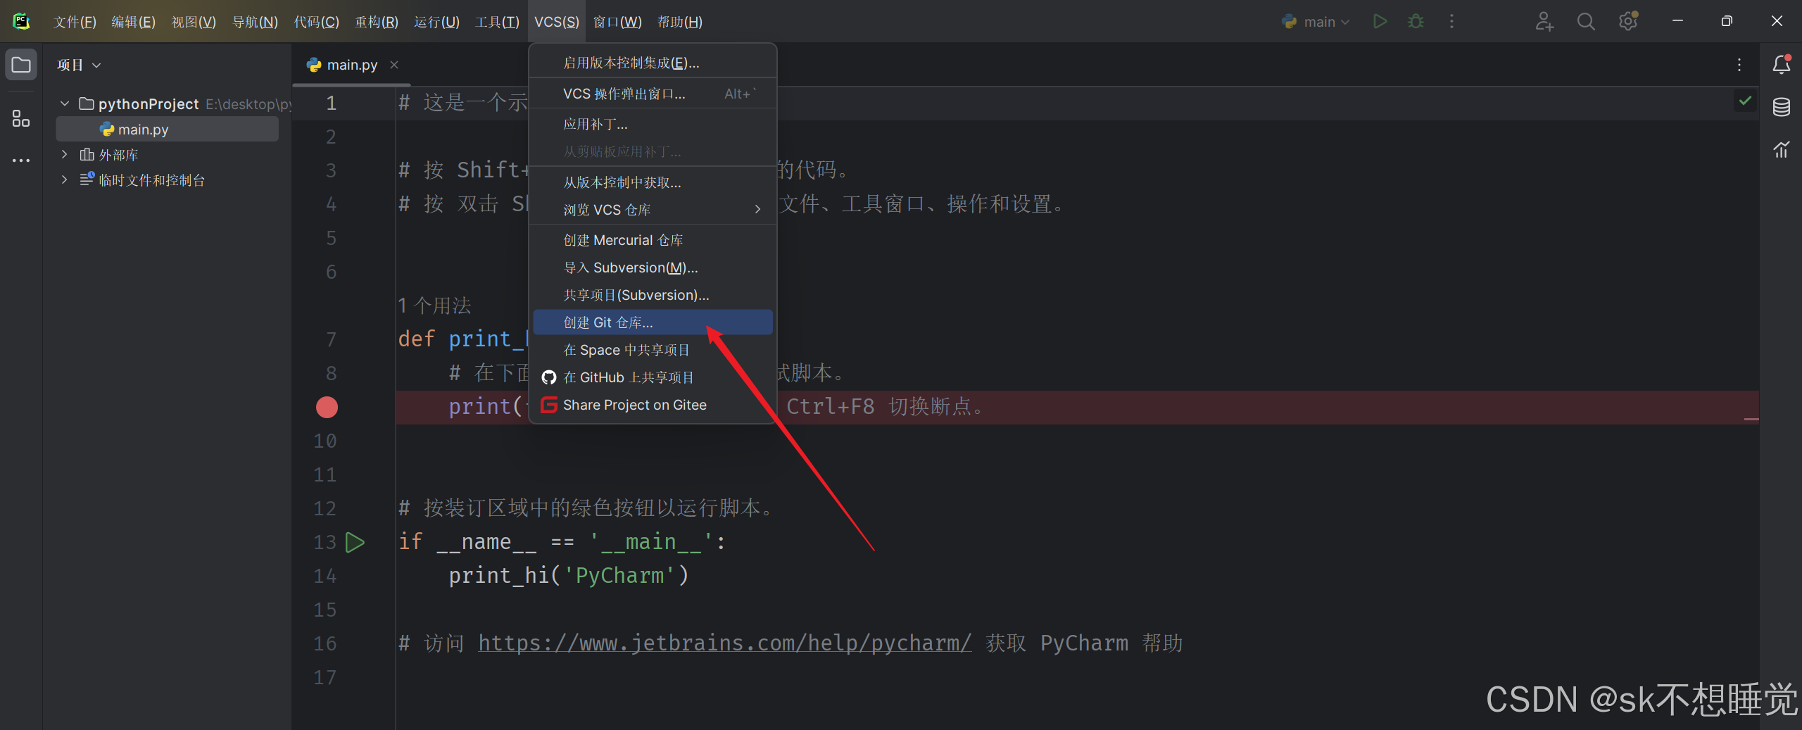Open the main run configuration dropdown
The height and width of the screenshot is (730, 1802).
click(x=1316, y=22)
